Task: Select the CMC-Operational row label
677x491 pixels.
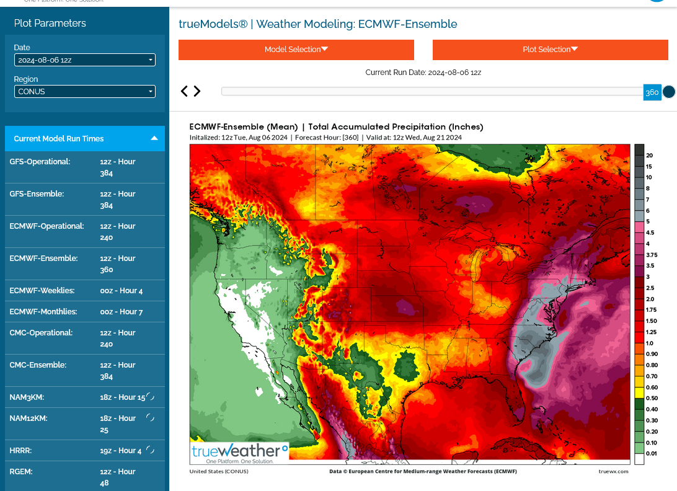Action: click(41, 333)
